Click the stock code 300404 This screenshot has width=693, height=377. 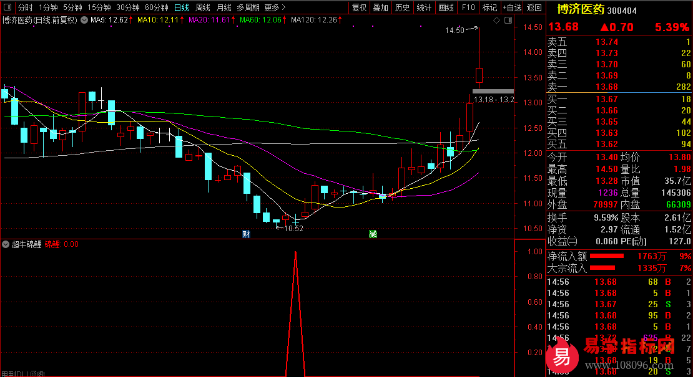pyautogui.click(x=622, y=11)
